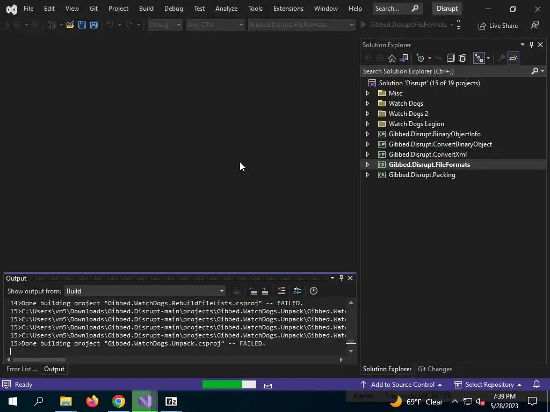Expand the Misc folder
The height and width of the screenshot is (412, 550).
(367, 93)
